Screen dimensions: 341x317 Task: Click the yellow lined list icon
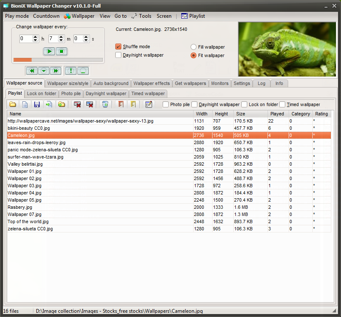(x=133, y=104)
